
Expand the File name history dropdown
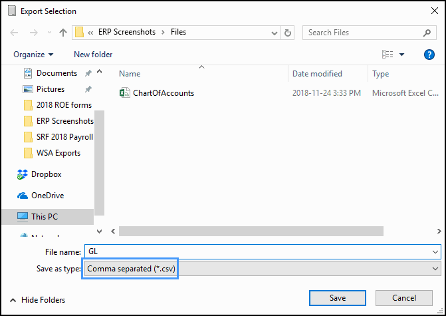click(x=435, y=252)
